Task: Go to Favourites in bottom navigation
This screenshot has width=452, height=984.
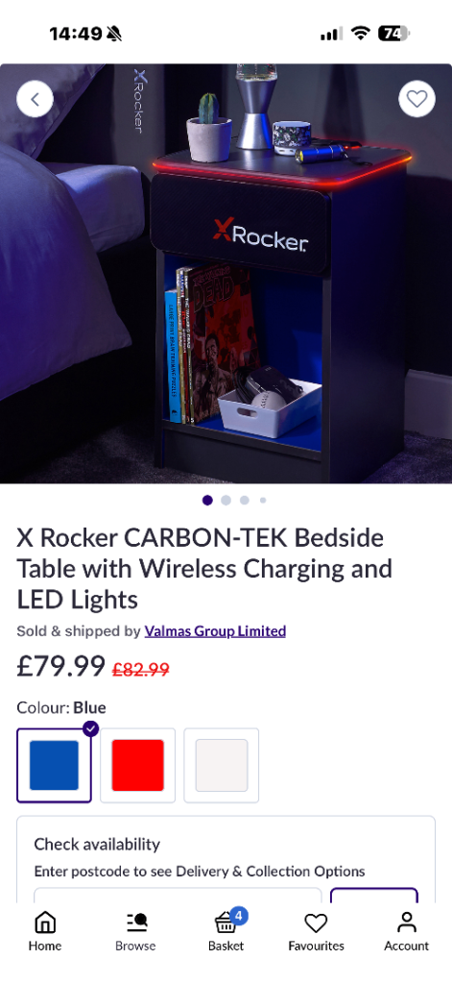Action: (x=316, y=931)
